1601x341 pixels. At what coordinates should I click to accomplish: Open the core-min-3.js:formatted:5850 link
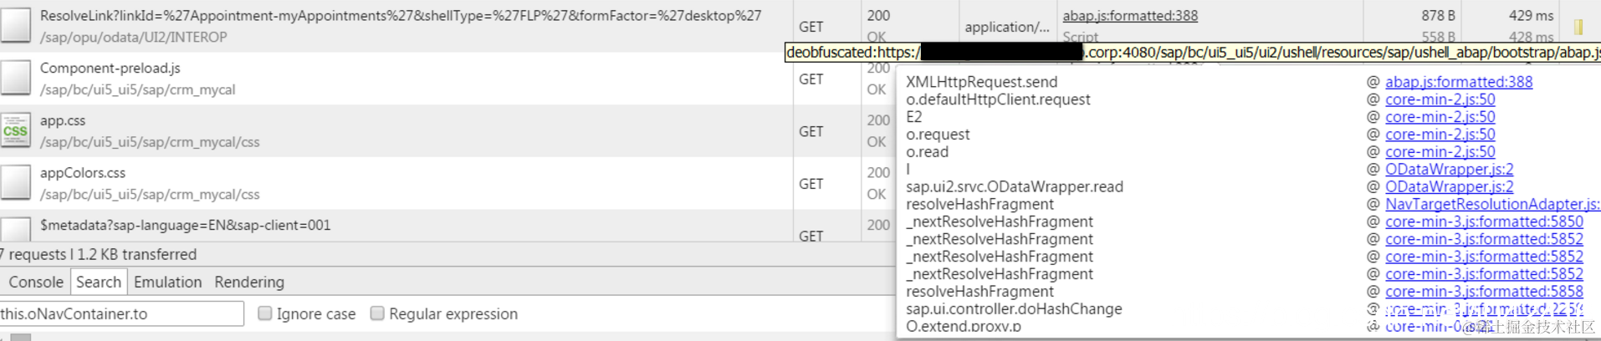(x=1484, y=221)
